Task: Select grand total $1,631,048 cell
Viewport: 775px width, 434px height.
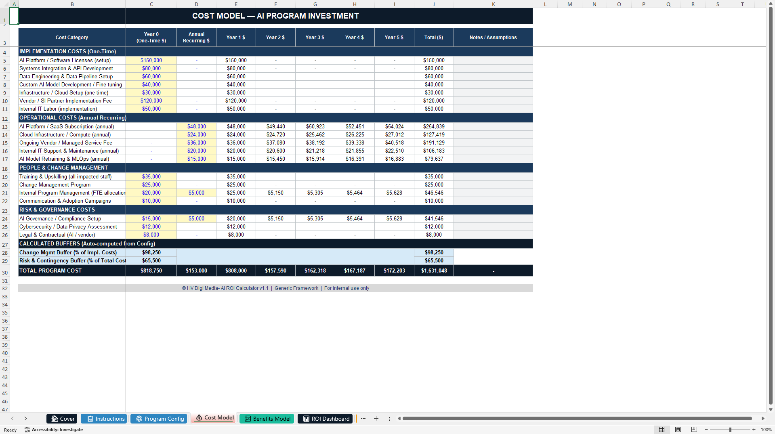Action: (434, 271)
